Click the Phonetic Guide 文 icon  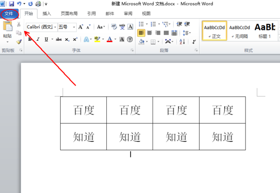point(122,27)
